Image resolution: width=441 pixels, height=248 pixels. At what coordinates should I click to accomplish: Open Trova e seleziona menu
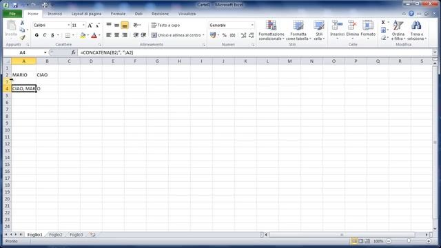[x=416, y=30]
